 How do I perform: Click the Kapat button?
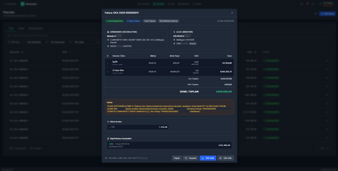pyautogui.click(x=177, y=158)
